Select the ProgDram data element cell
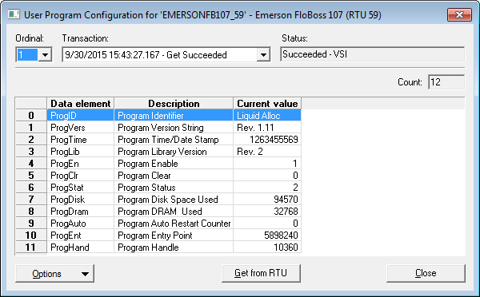 [x=81, y=212]
